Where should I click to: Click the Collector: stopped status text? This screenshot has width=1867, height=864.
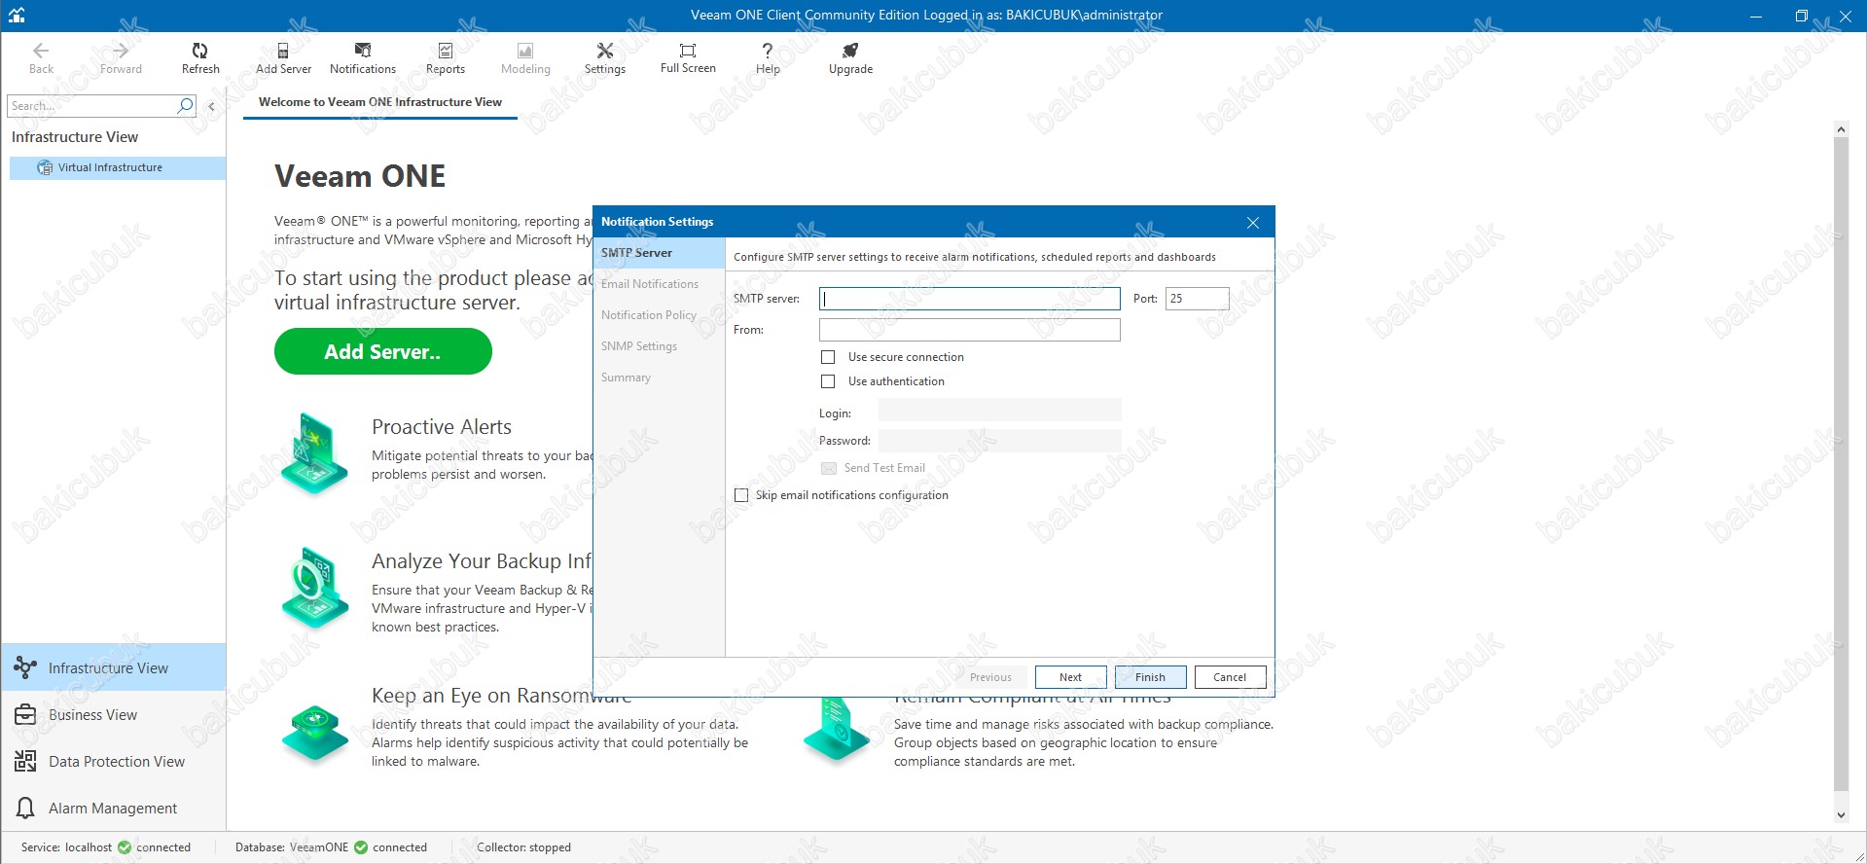pyautogui.click(x=523, y=847)
